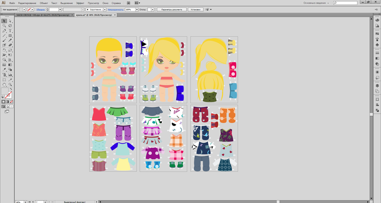Select the Pen tool
Screen dimensions: 381x203
pos(4,31)
